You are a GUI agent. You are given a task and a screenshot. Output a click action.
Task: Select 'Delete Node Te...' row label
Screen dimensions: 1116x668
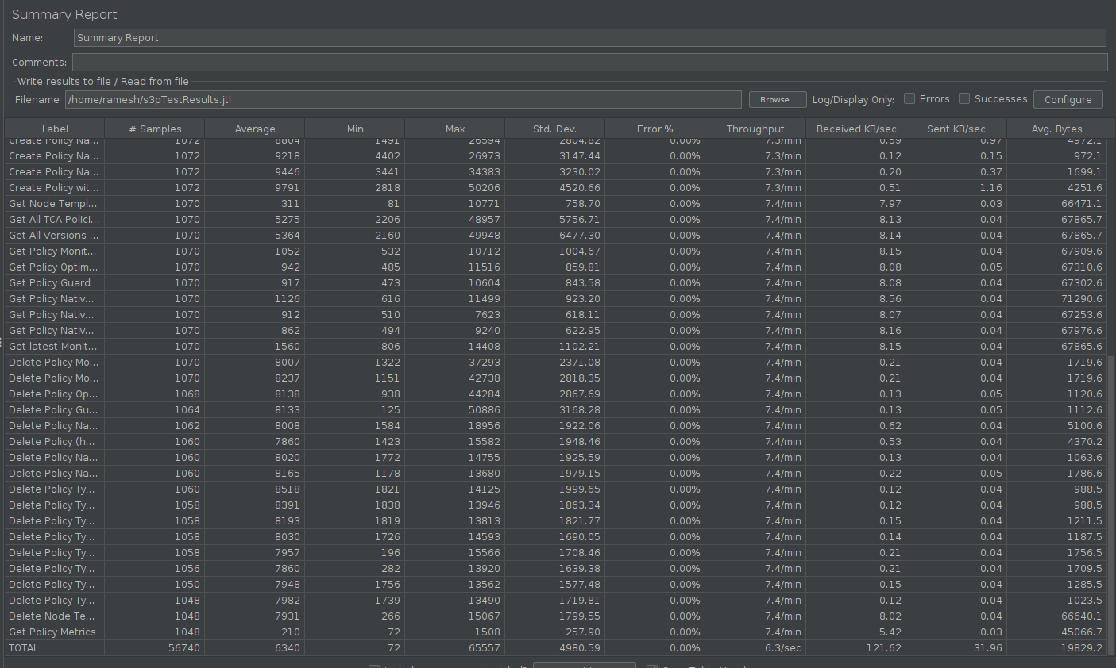52,616
